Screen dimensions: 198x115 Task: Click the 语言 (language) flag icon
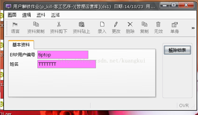(15, 24)
